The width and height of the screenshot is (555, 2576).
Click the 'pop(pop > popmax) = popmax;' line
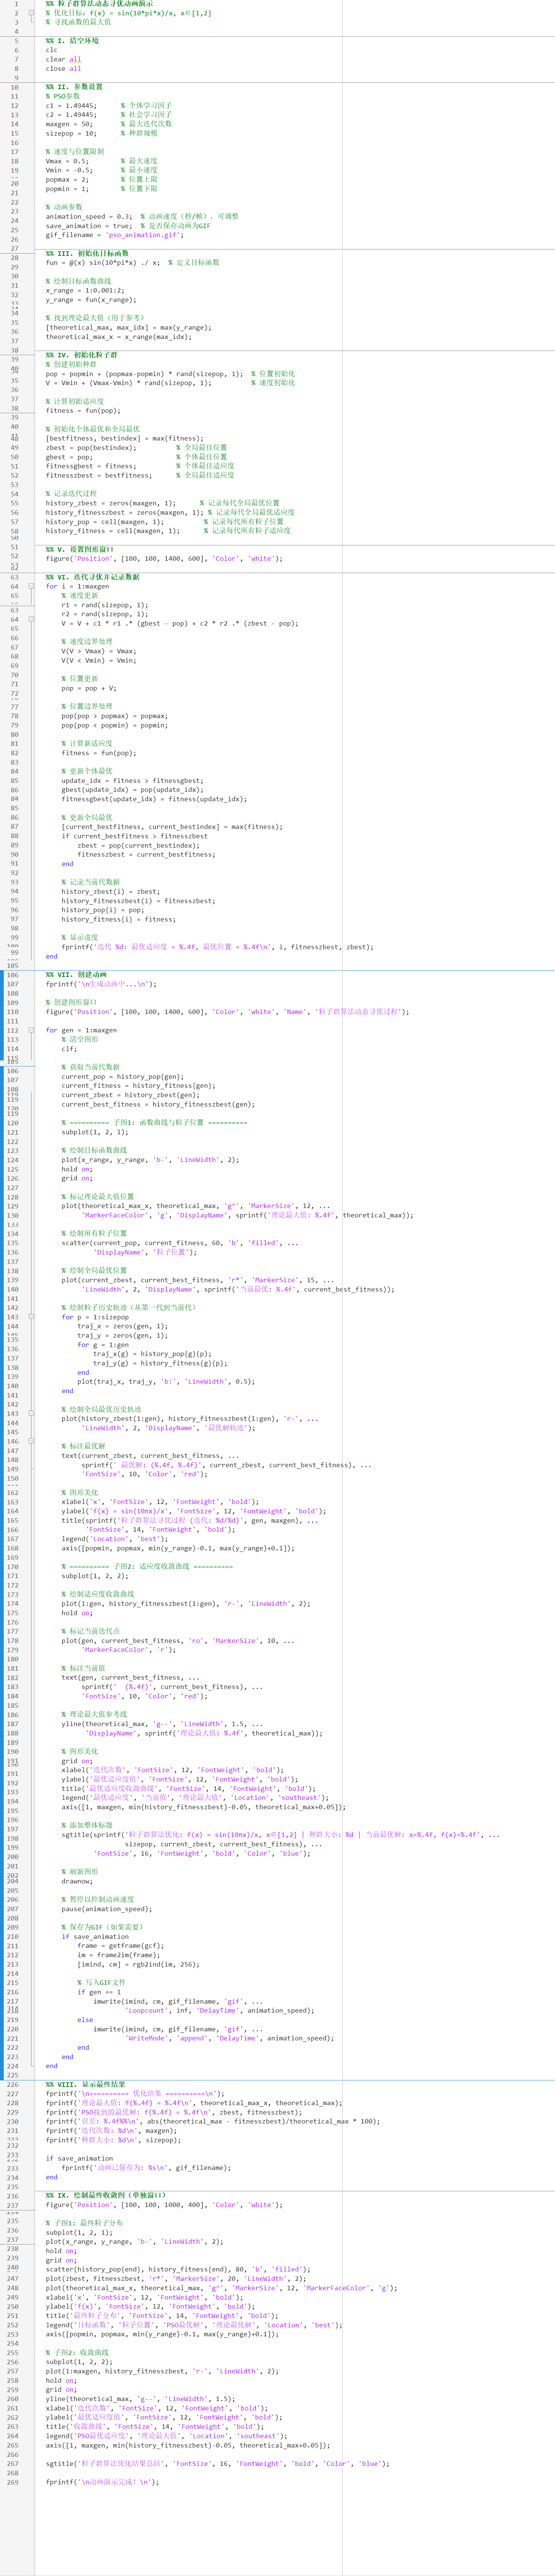click(x=115, y=716)
